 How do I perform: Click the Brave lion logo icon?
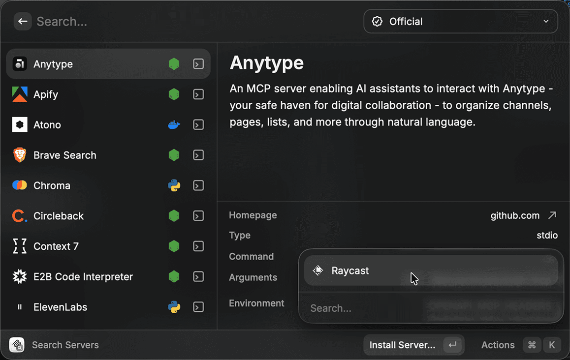tap(20, 155)
